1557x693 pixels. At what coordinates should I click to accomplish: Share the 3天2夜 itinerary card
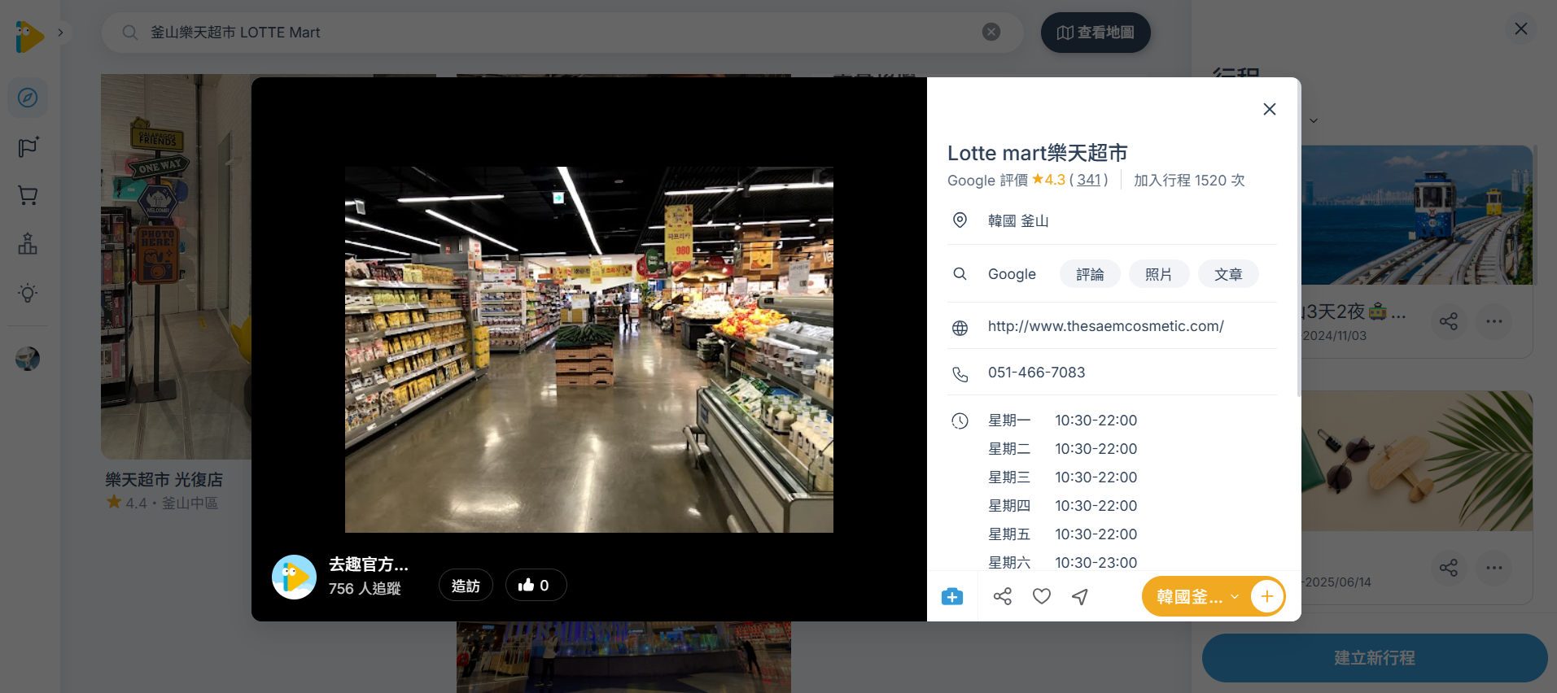click(x=1449, y=321)
